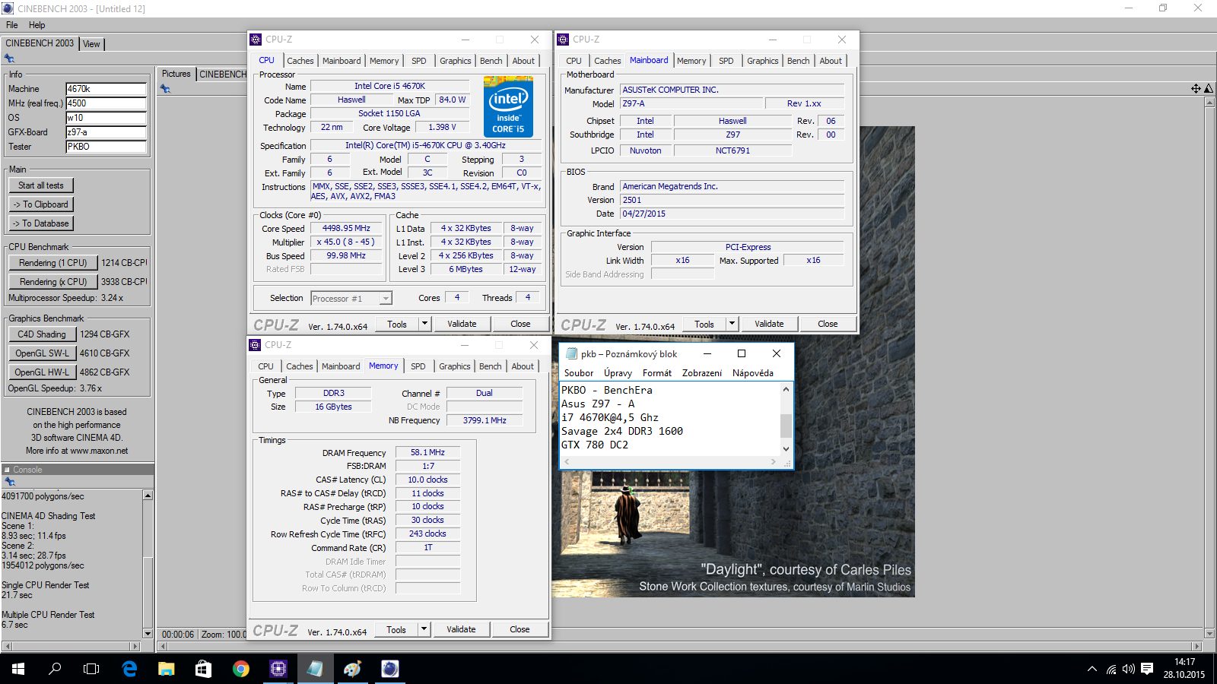Open Tools dropdown arrow in CPU-Z Mainboard window
This screenshot has height=684, width=1217.
(732, 324)
